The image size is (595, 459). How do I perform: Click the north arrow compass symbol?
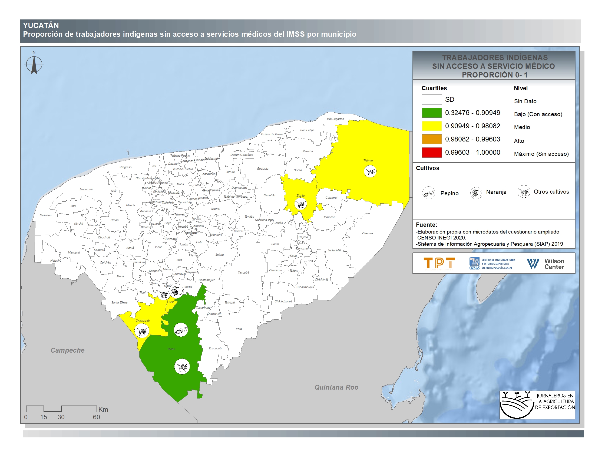click(x=34, y=64)
